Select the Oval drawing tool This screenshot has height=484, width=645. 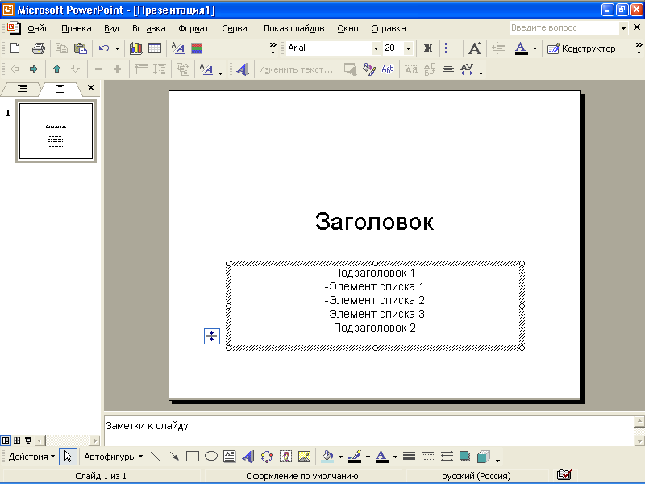tap(211, 457)
